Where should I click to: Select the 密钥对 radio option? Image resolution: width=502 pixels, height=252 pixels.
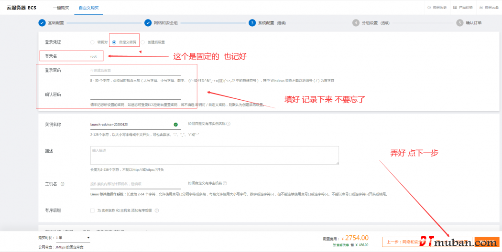92,42
